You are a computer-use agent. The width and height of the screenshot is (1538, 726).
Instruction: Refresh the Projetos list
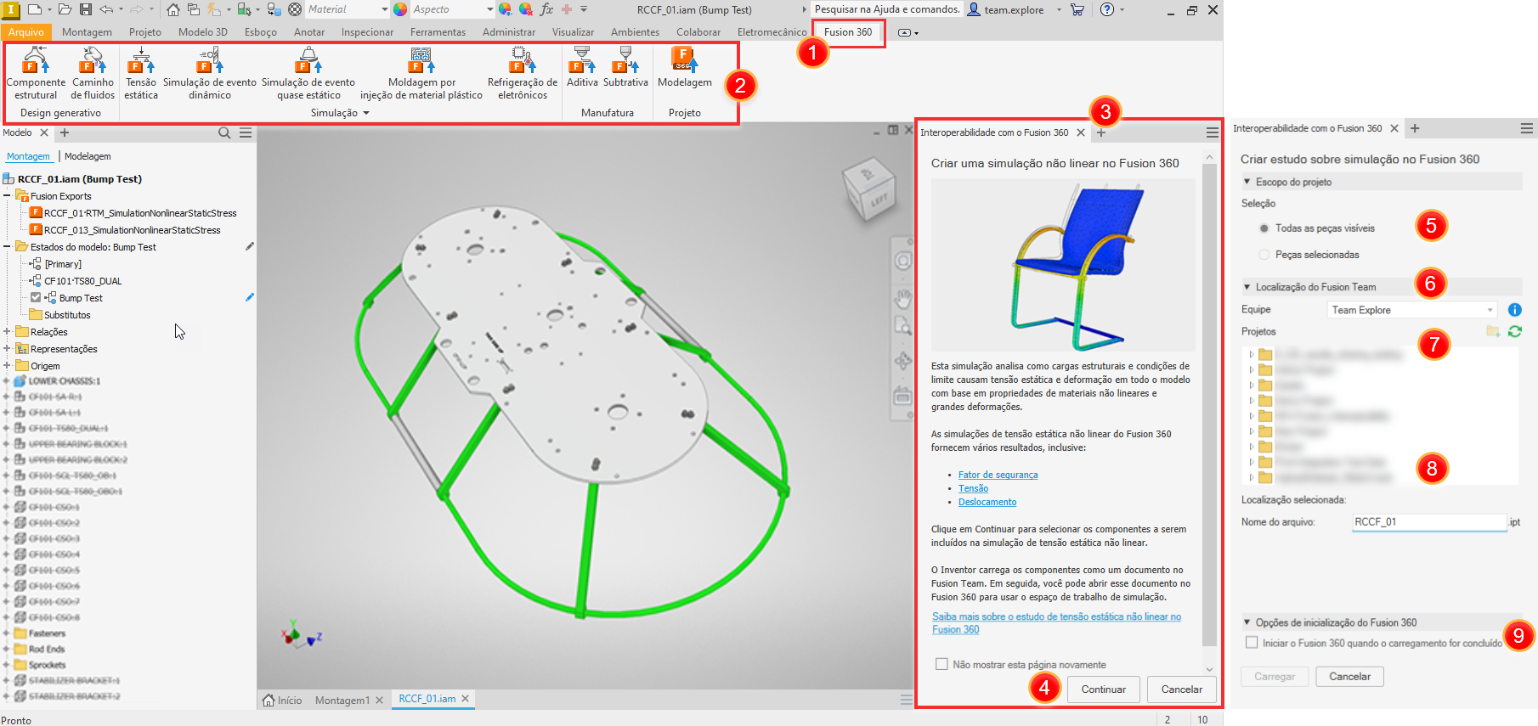[1515, 331]
